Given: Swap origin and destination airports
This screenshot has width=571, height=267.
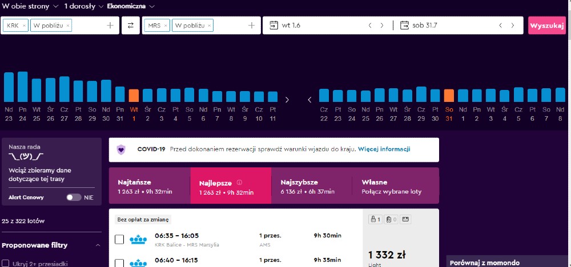Looking at the screenshot, I should (x=130, y=26).
